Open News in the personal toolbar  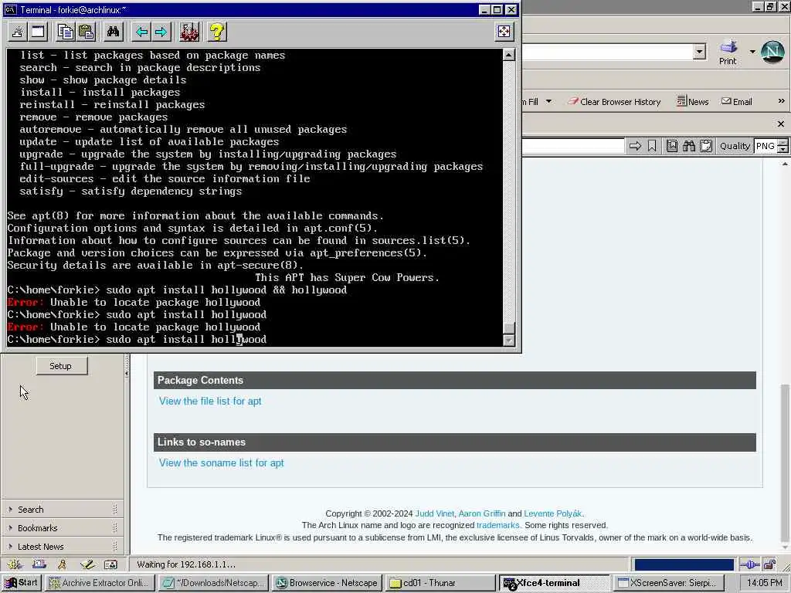(x=693, y=101)
